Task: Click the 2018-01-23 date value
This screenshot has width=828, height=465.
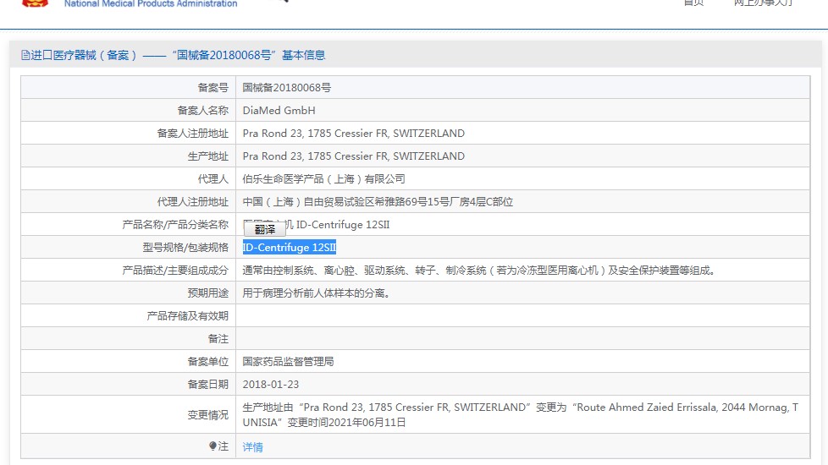Action: tap(270, 385)
